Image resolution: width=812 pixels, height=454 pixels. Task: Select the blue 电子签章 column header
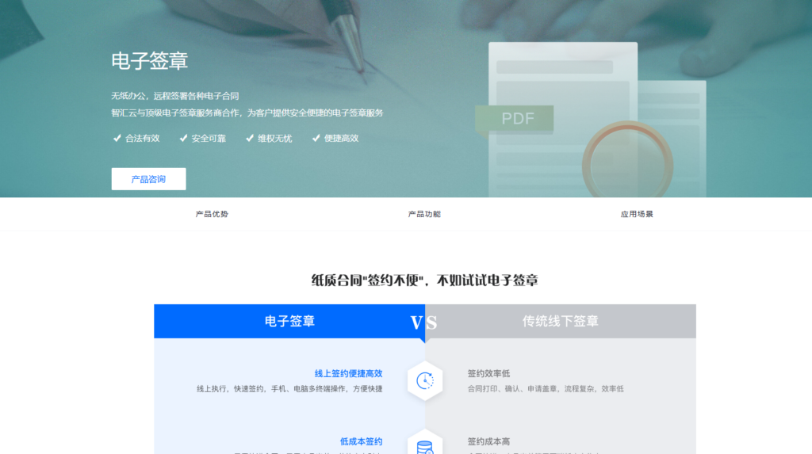coord(289,321)
